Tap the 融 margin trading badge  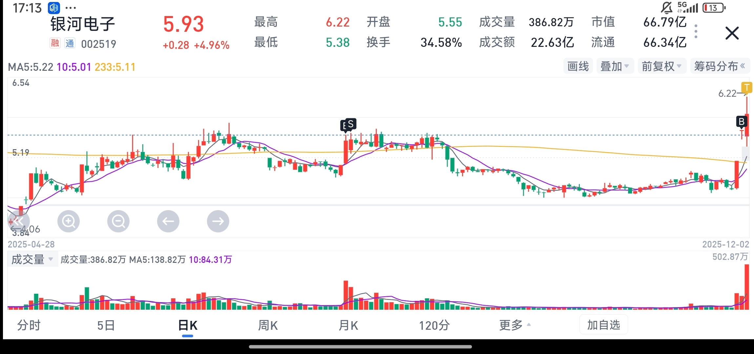point(55,43)
